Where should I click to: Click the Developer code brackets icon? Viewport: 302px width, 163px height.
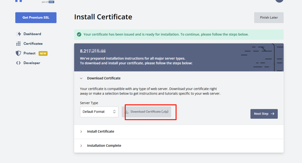point(18,63)
